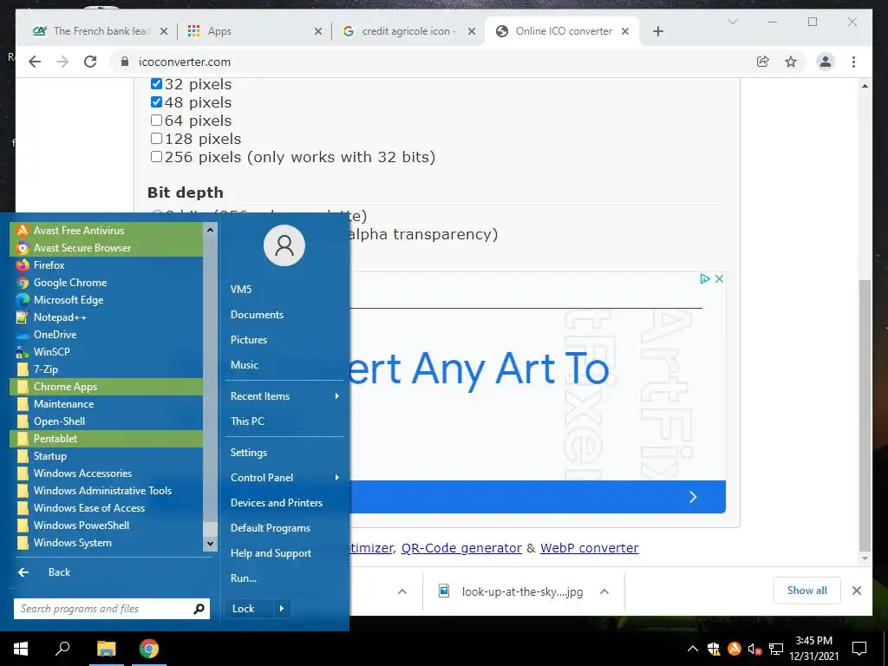Open the QR-Code generator link
This screenshot has height=666, width=888.
tap(461, 548)
